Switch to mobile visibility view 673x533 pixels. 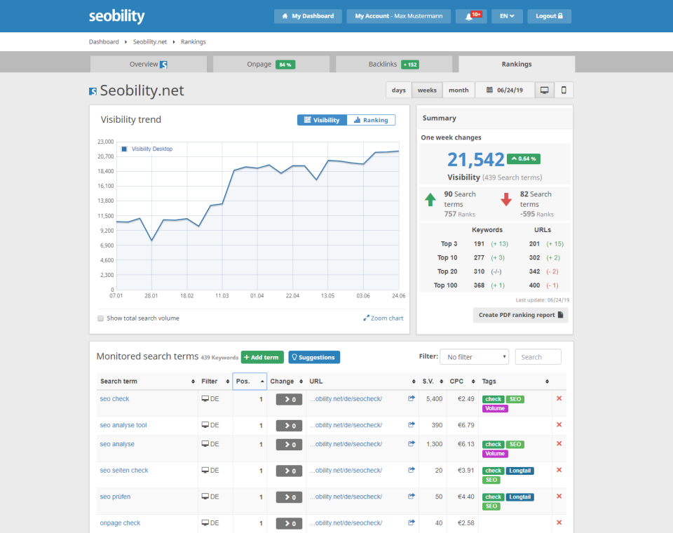click(x=564, y=90)
